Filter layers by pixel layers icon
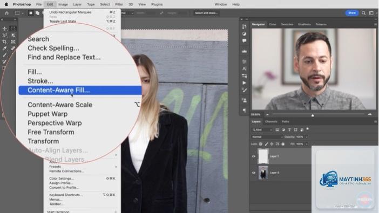 tap(278, 130)
